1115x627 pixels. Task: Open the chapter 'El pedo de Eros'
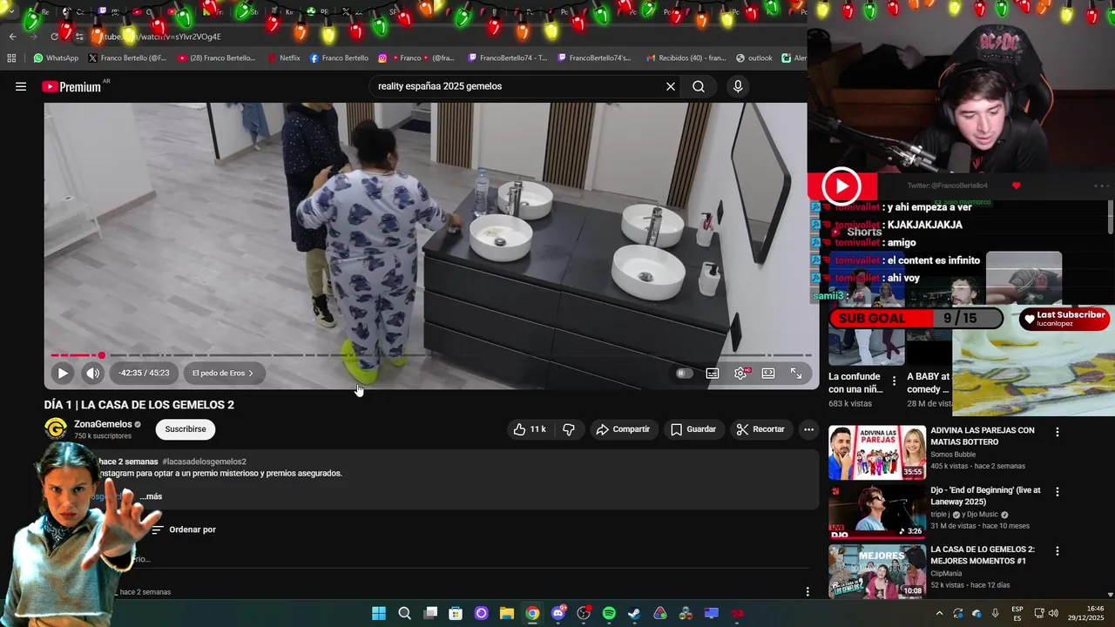tap(223, 373)
